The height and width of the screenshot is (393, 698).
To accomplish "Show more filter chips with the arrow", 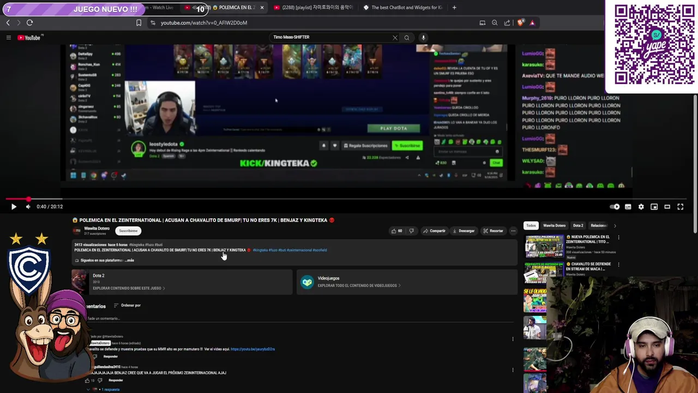I will tap(615, 225).
